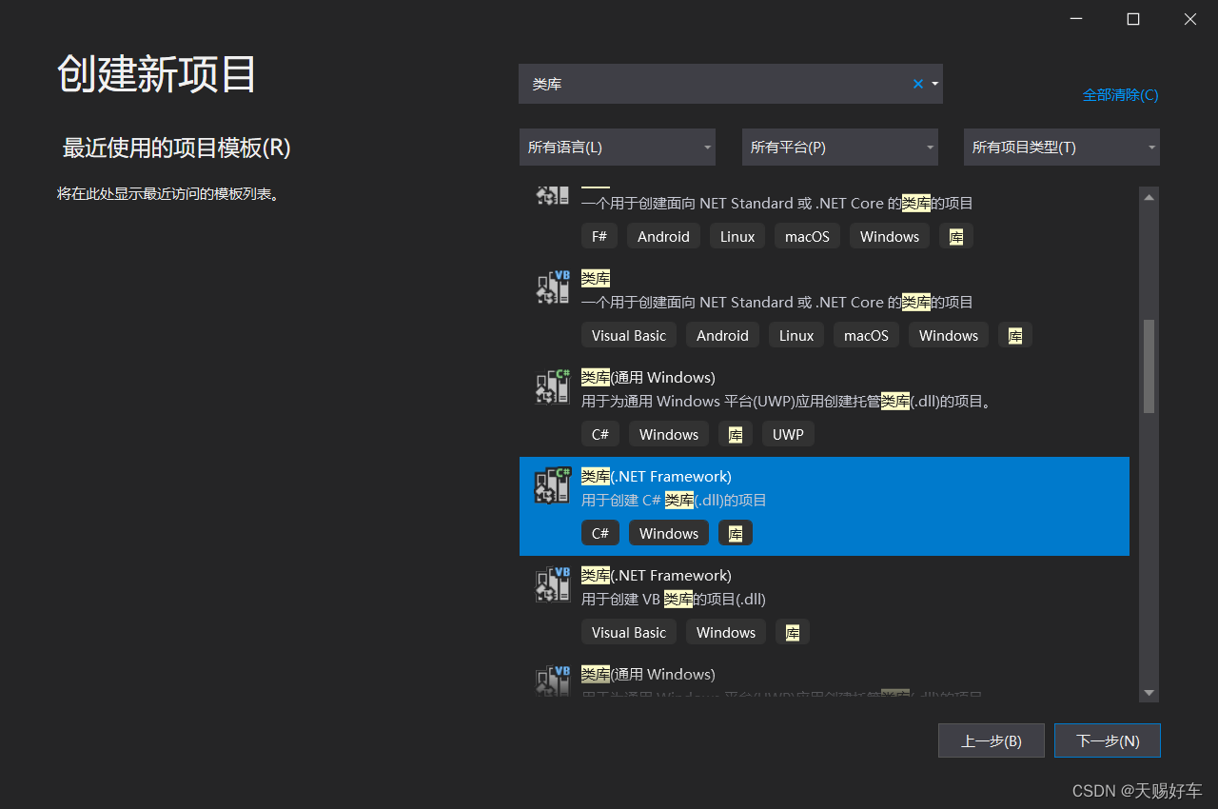Click the 上一步 button
This screenshot has height=809, width=1218.
991,740
